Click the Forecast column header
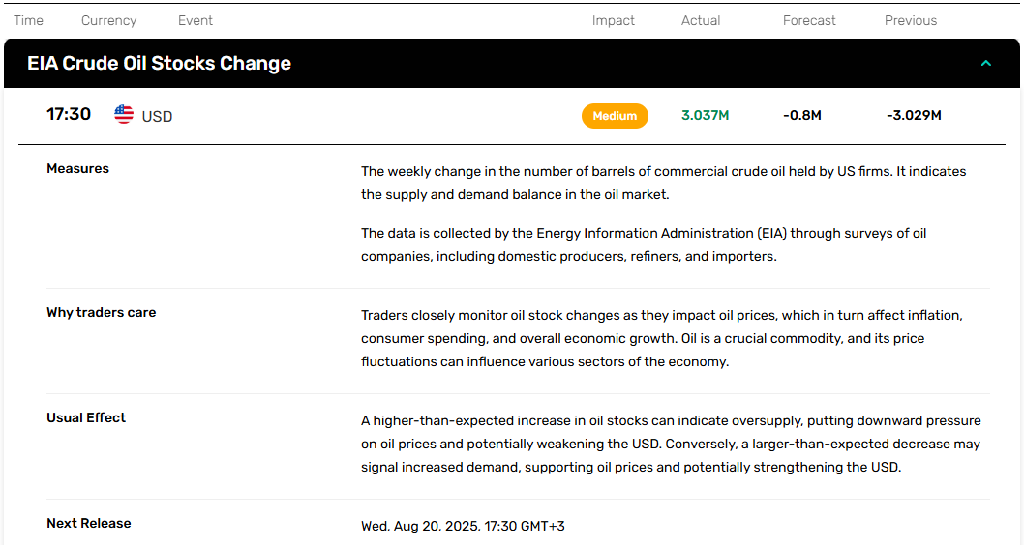 coord(809,21)
